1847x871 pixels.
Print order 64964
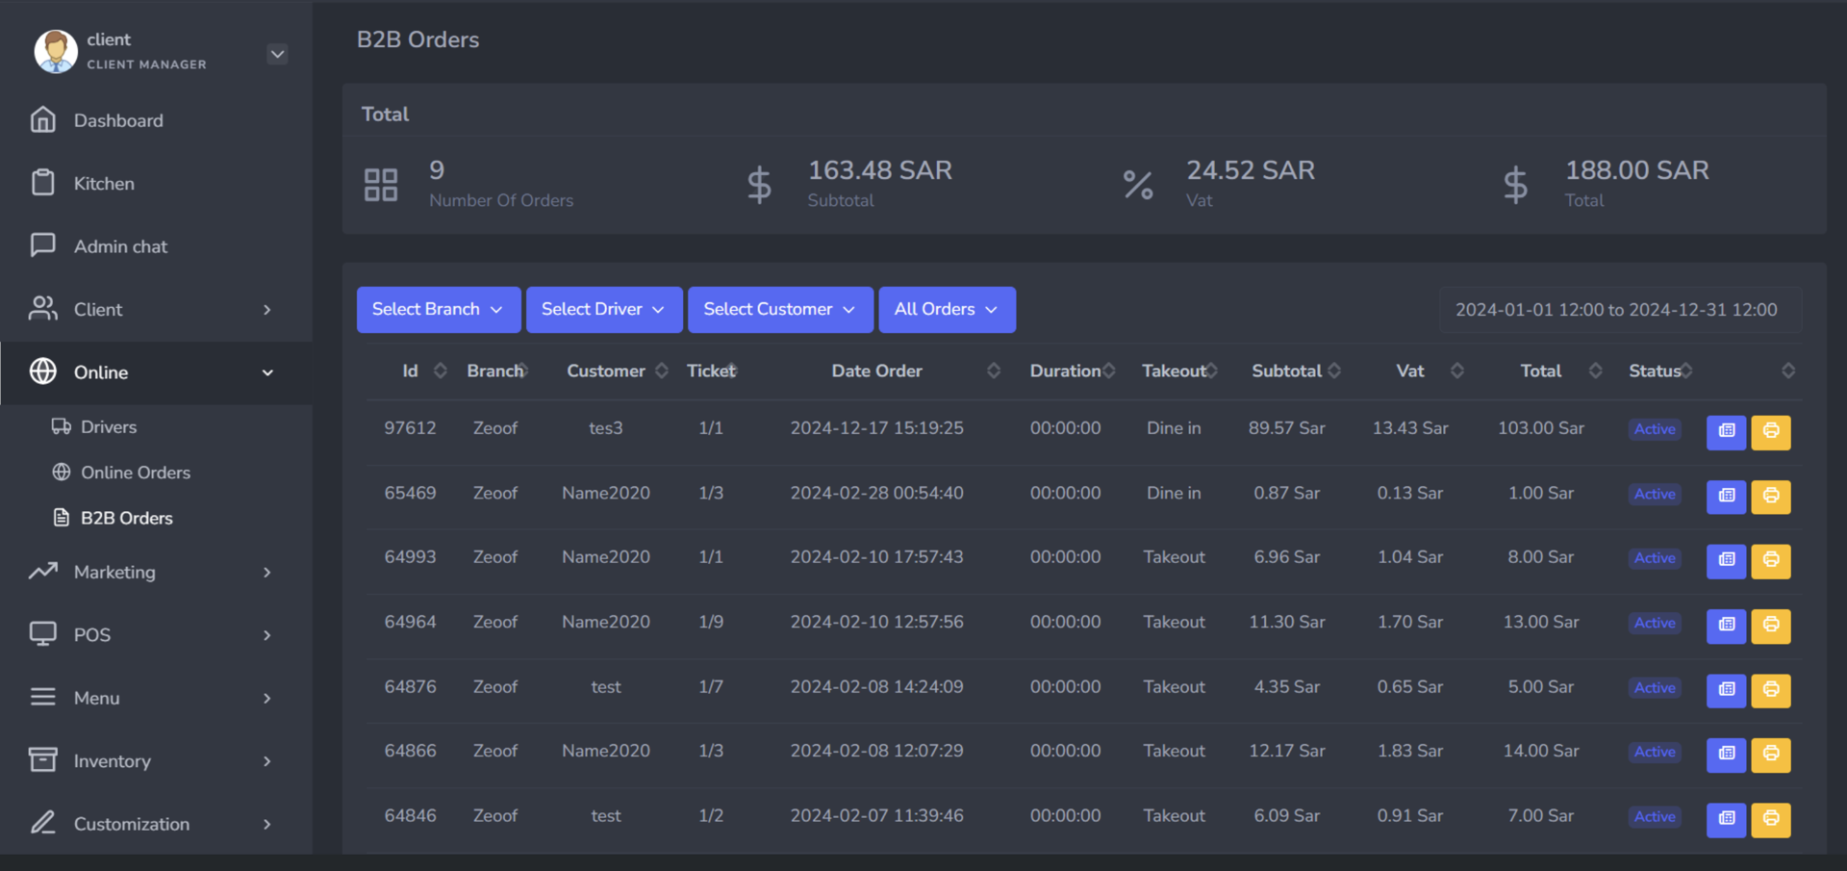pos(1771,626)
